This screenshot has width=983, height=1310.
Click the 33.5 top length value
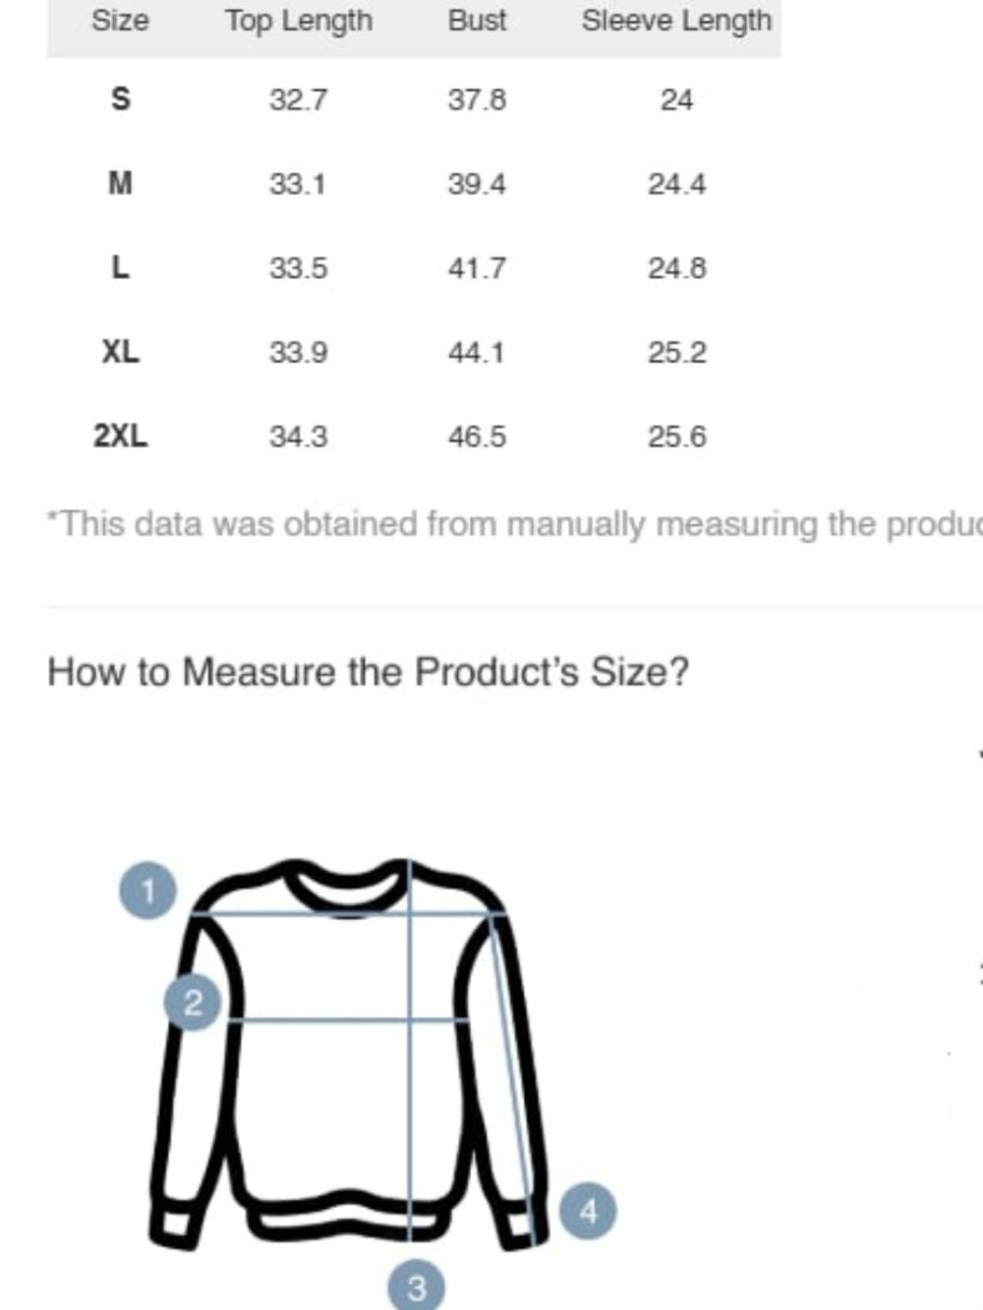[299, 268]
